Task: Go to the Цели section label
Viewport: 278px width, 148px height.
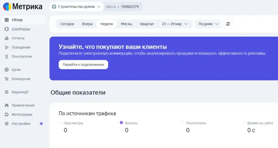Action: [16, 70]
